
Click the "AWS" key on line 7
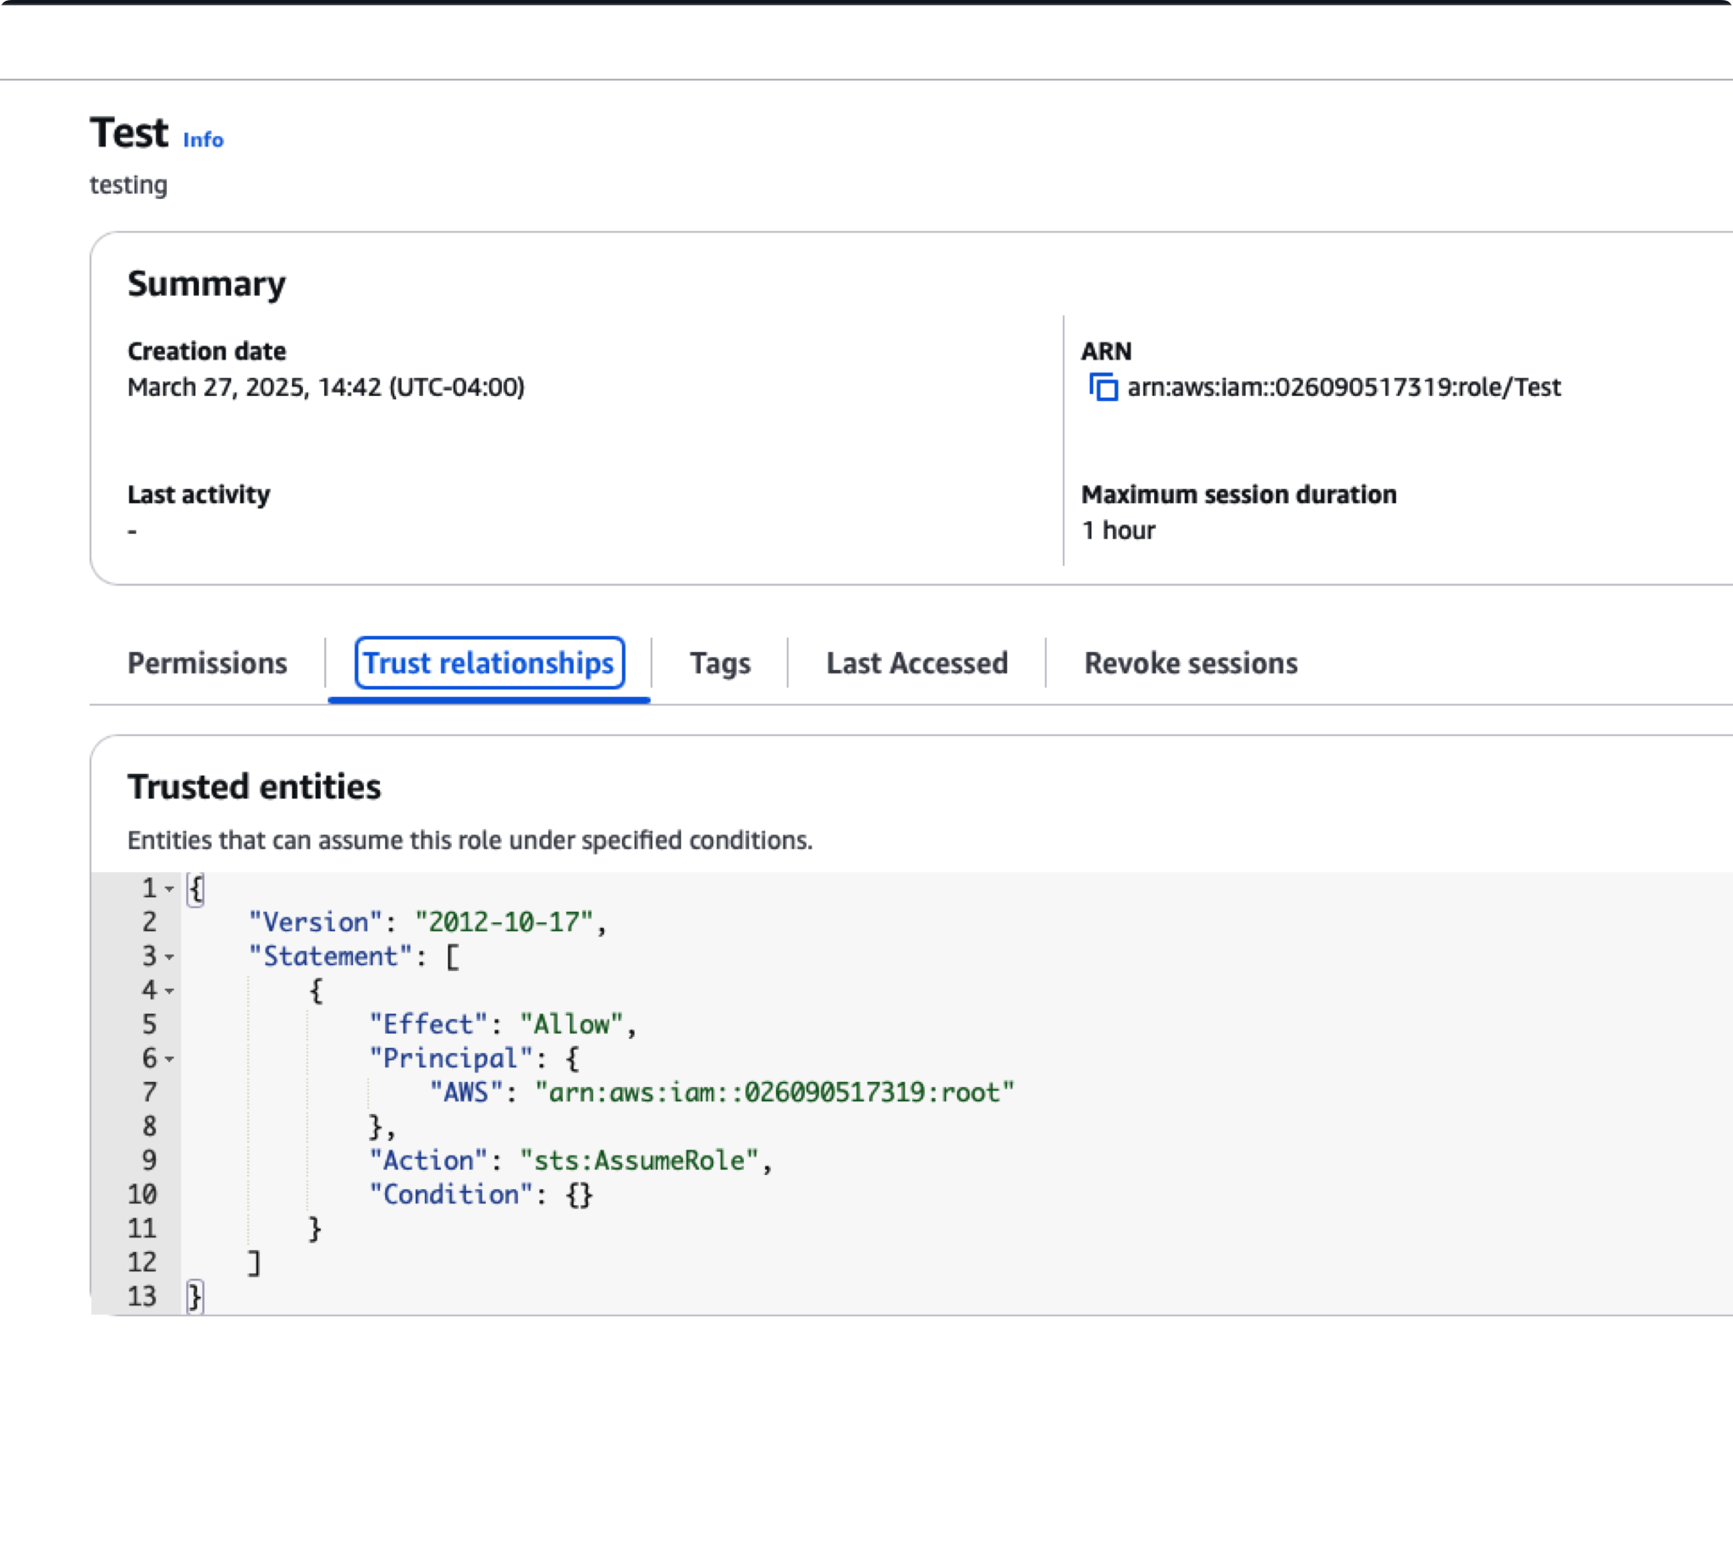tap(465, 1093)
